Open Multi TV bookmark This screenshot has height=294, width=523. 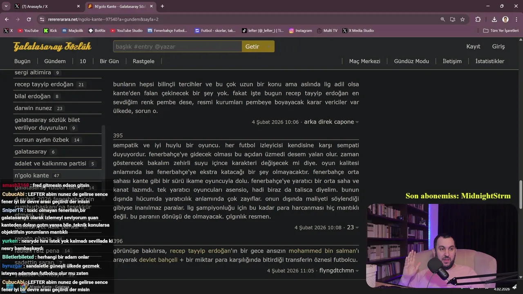(x=327, y=31)
